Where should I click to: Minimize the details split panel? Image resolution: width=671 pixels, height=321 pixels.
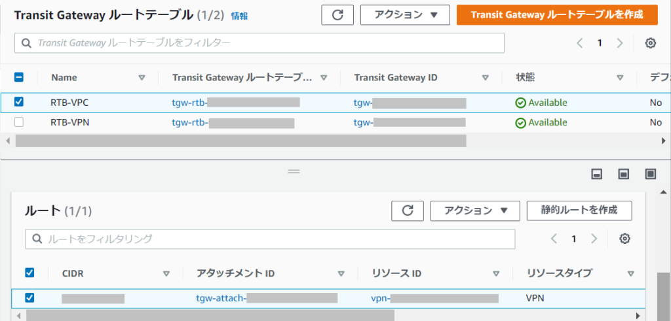[597, 174]
